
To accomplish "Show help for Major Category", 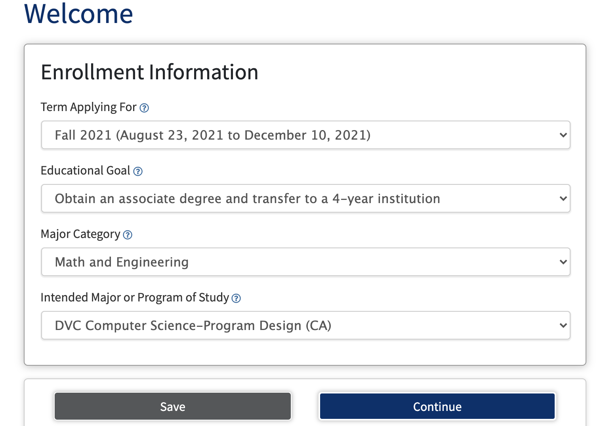I will click(128, 235).
